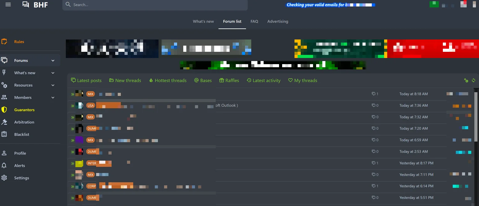Expand the Forums sidebar chevron
The height and width of the screenshot is (206, 479).
53,60
